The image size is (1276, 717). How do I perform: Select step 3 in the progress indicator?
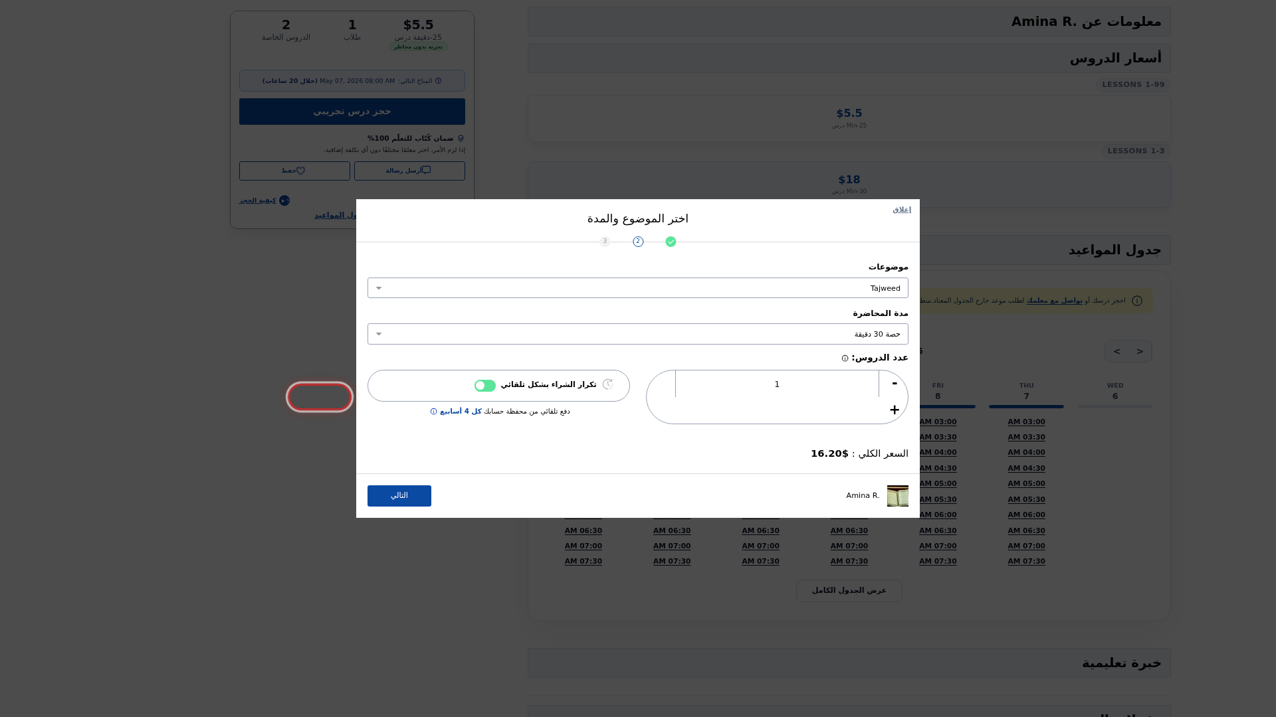pos(605,242)
